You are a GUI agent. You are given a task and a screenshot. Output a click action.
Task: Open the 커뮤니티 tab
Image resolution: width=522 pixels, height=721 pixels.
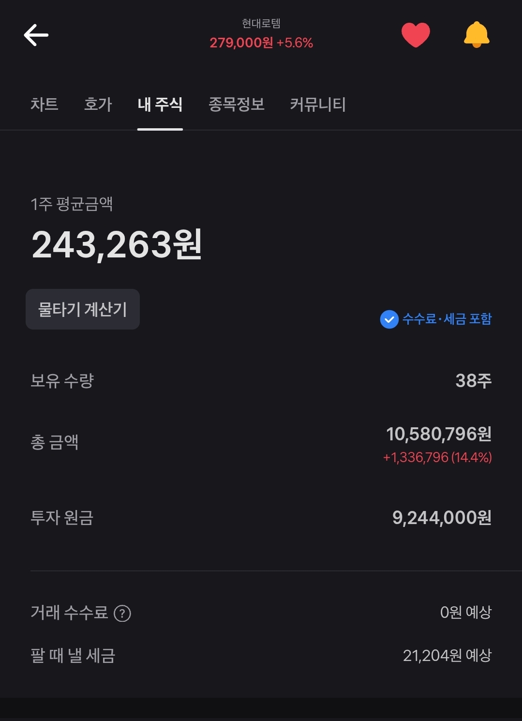point(318,104)
